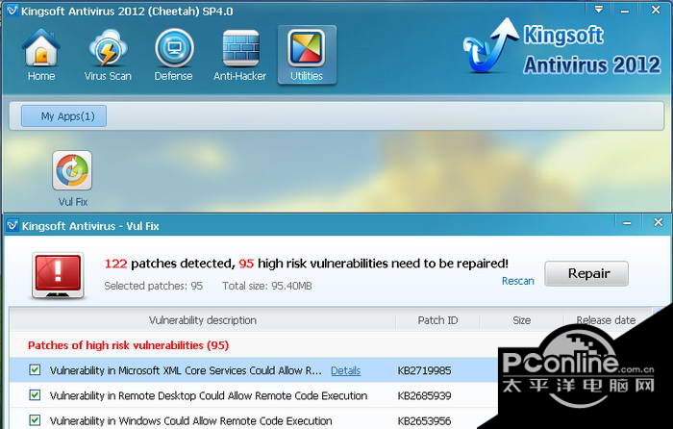Click the 'Patches of high risk vulnerabilities (95)' group

click(x=128, y=345)
